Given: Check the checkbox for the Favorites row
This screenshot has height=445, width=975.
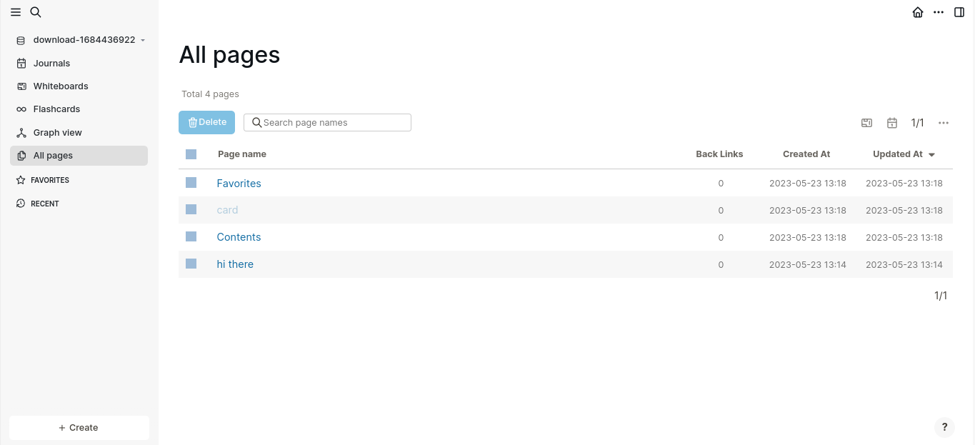Looking at the screenshot, I should [191, 182].
